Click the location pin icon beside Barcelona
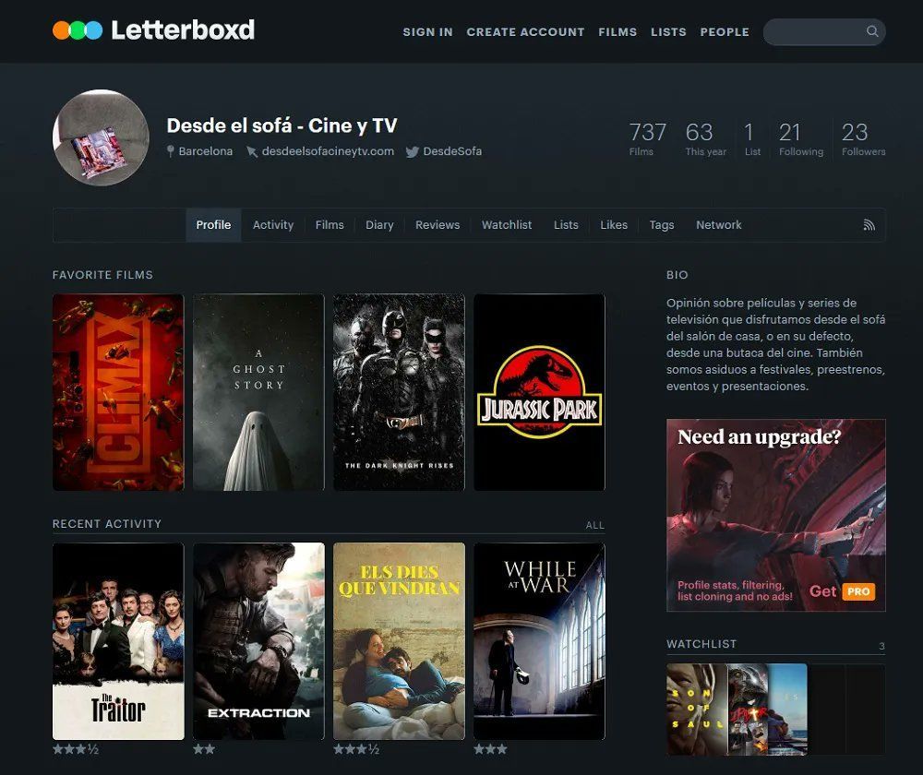The image size is (923, 775). pos(172,151)
